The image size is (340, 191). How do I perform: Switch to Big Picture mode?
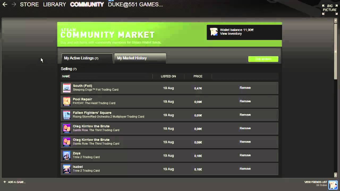pos(330,10)
